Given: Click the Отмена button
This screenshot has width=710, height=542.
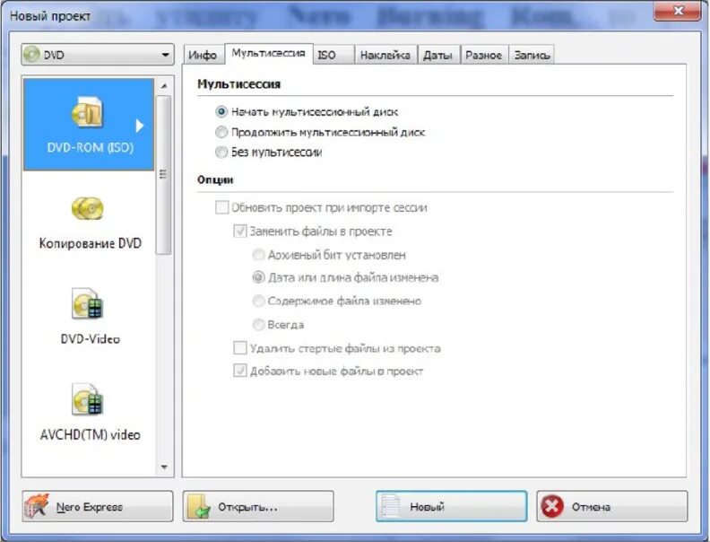Looking at the screenshot, I should pyautogui.click(x=612, y=506).
